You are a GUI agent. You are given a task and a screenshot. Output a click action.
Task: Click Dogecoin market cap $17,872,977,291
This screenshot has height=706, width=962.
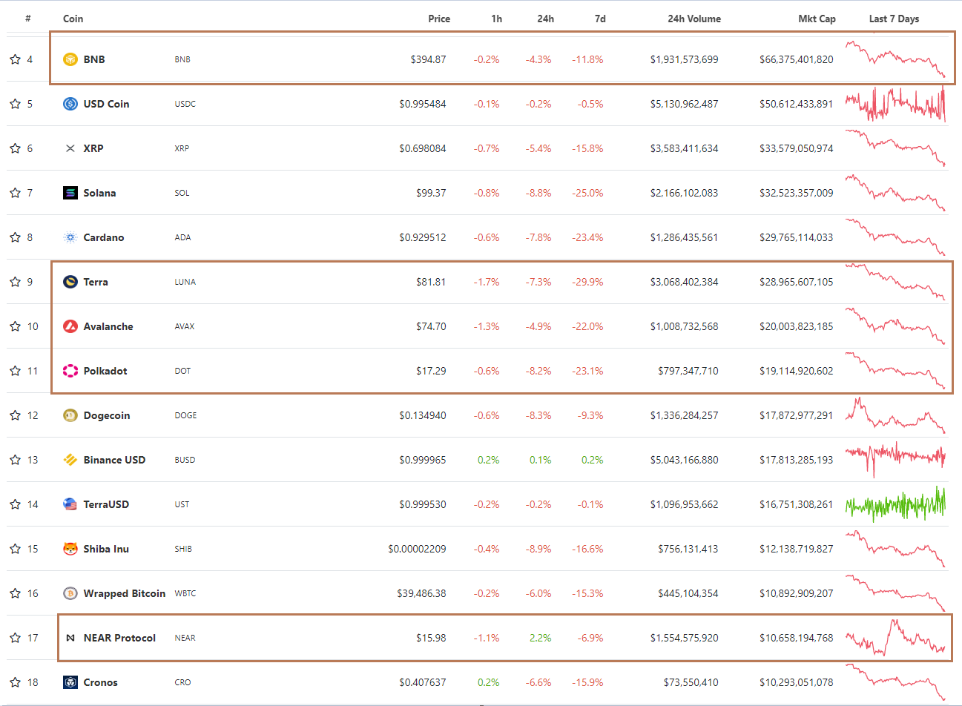(x=796, y=415)
